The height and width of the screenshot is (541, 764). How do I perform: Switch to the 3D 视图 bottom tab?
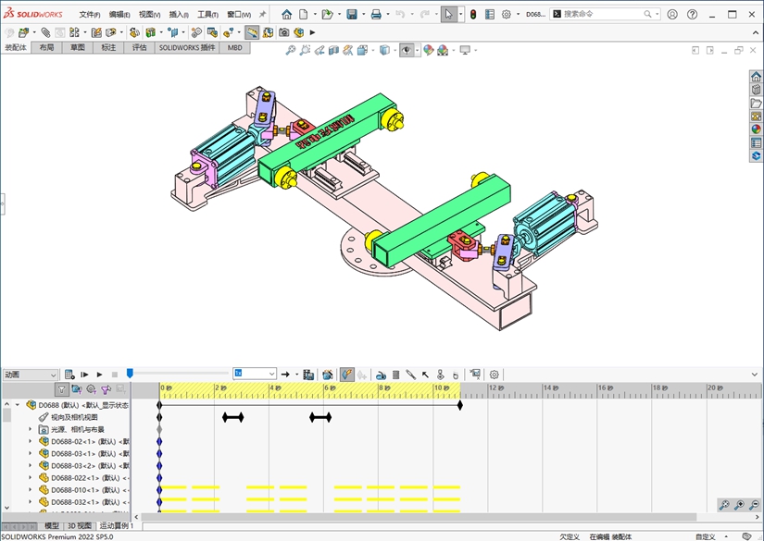point(80,525)
